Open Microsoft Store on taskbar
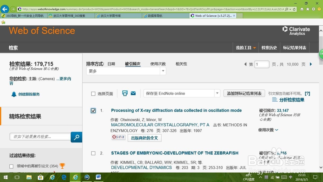323x182 pixels. (x=40, y=177)
